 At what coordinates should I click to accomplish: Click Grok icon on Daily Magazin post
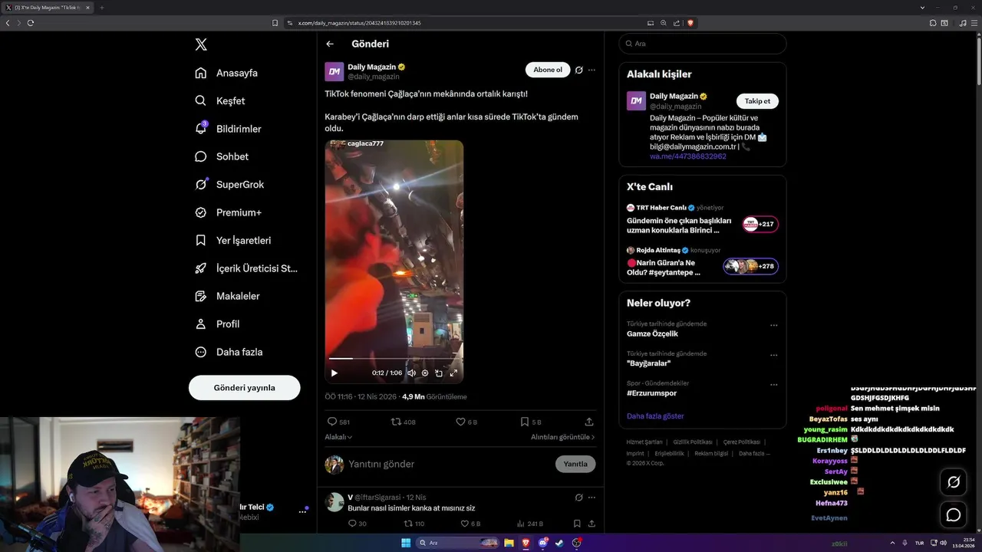579,70
